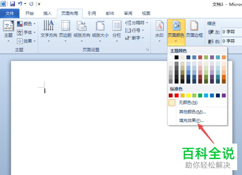Pick the orange theme color swatch in top row
This screenshot has width=242, height=175.
(224, 58)
